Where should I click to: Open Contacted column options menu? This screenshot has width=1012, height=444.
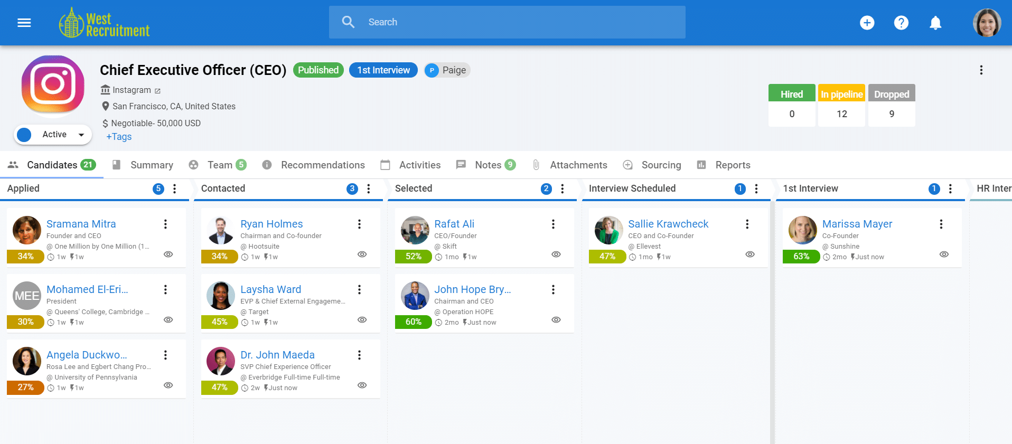pos(369,188)
